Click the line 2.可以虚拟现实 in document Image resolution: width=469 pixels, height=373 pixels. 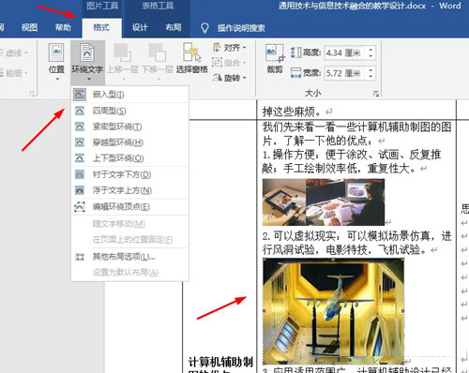point(356,236)
